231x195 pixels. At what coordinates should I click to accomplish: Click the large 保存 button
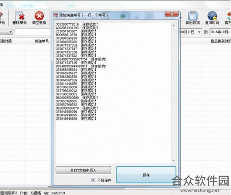click(x=146, y=175)
